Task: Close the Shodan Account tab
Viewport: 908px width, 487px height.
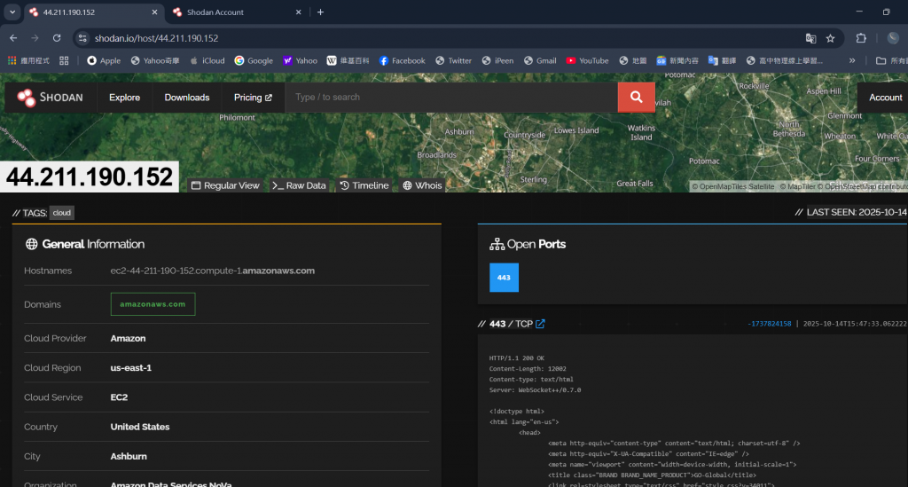Action: coord(298,12)
